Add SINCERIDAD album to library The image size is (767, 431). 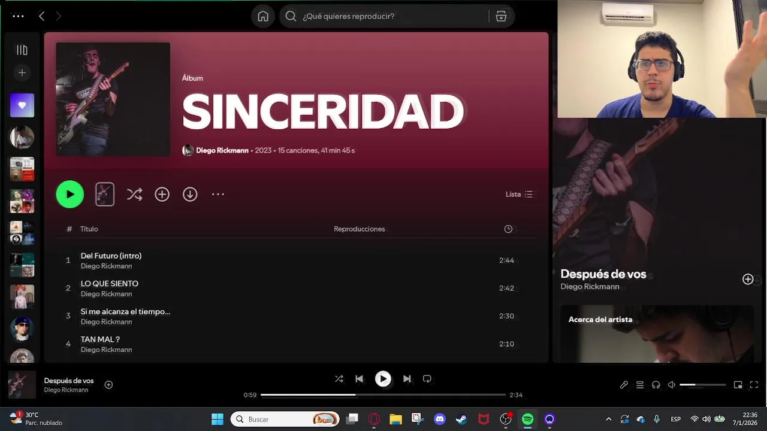pos(162,195)
